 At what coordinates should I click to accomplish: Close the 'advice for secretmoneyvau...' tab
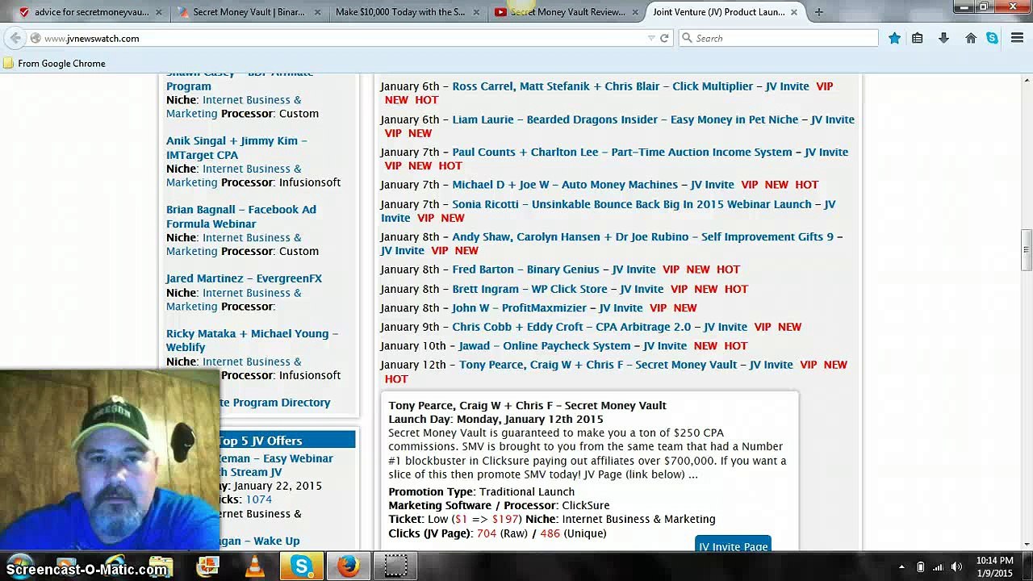click(158, 12)
